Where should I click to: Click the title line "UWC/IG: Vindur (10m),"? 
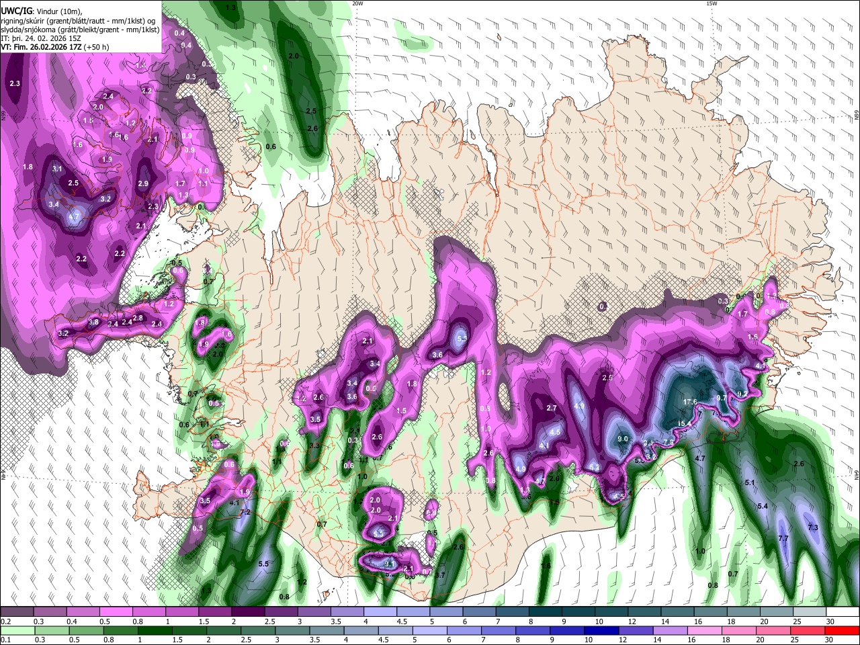pyautogui.click(x=42, y=11)
